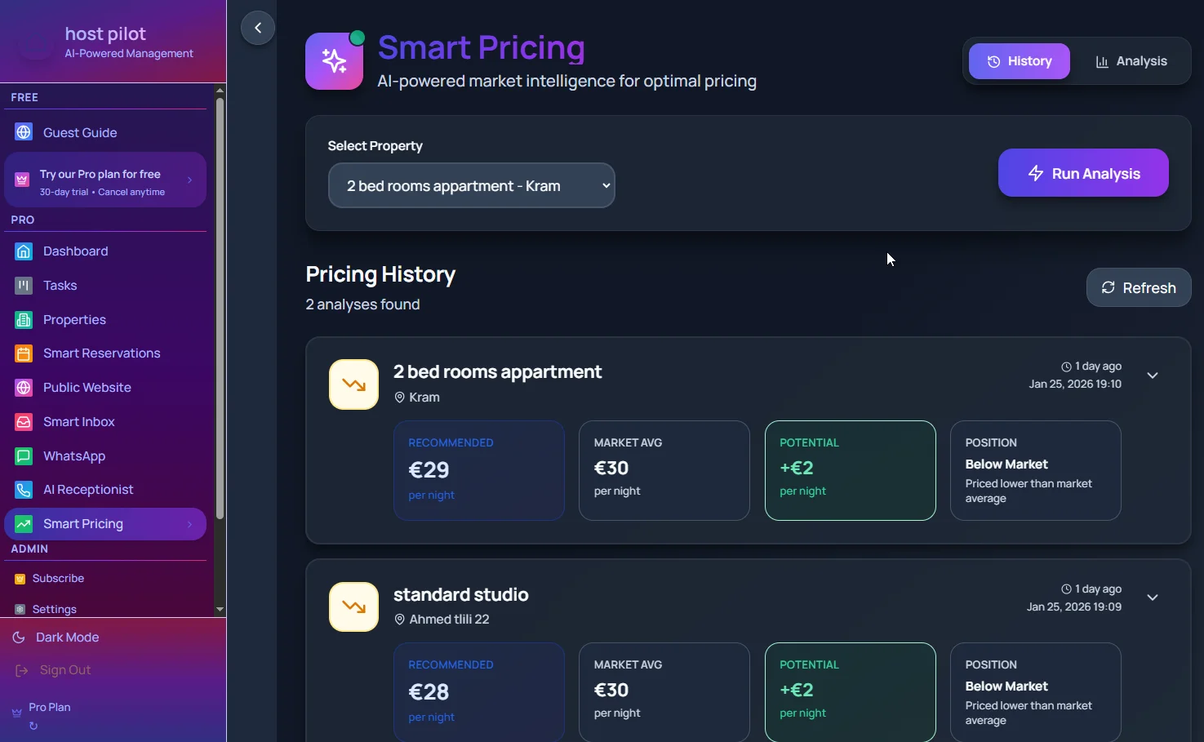Open the Guest Guide section
Viewport: 1204px width, 742px height.
pos(80,132)
